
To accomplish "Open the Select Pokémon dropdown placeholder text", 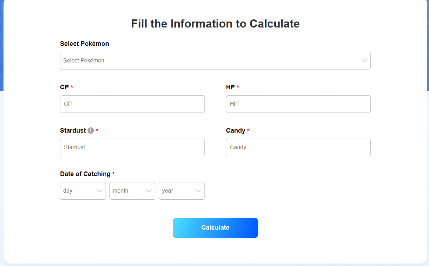I will 84,61.
